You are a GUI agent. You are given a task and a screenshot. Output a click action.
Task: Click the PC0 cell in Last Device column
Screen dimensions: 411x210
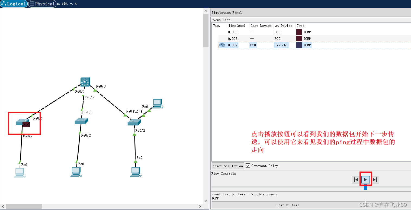[253, 45]
